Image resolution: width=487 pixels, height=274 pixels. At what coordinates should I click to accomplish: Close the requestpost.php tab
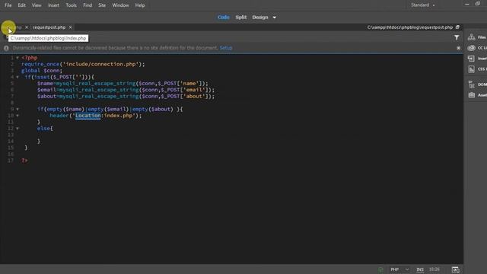pos(71,27)
